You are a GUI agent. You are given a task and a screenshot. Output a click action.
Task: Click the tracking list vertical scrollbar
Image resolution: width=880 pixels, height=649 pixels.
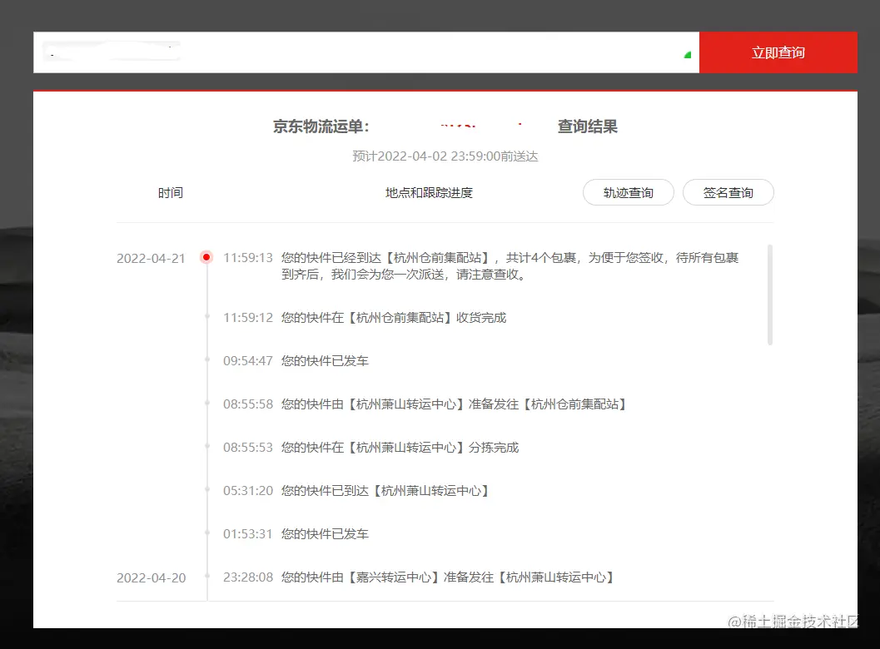(770, 295)
